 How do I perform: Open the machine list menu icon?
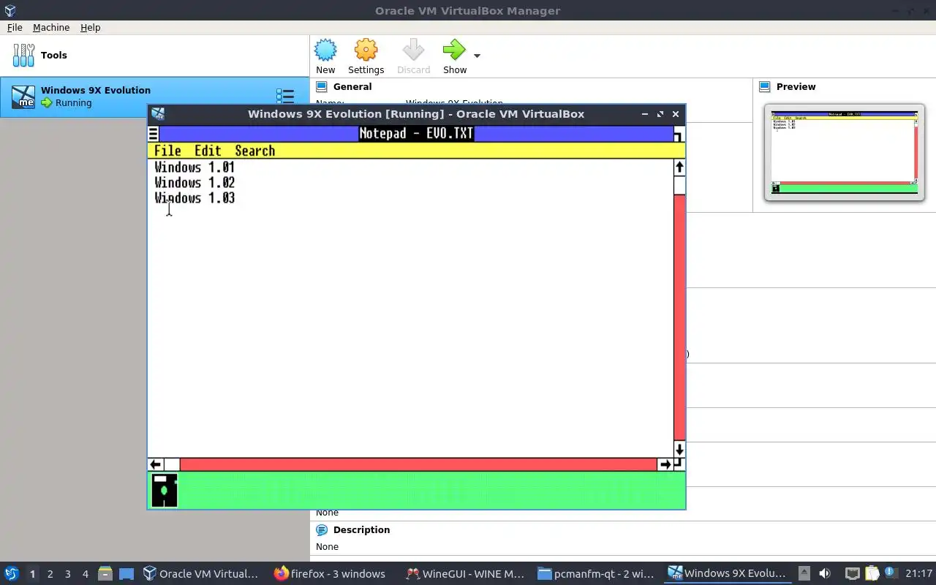click(284, 97)
